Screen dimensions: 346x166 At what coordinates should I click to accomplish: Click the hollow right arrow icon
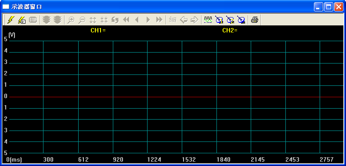coord(195,20)
